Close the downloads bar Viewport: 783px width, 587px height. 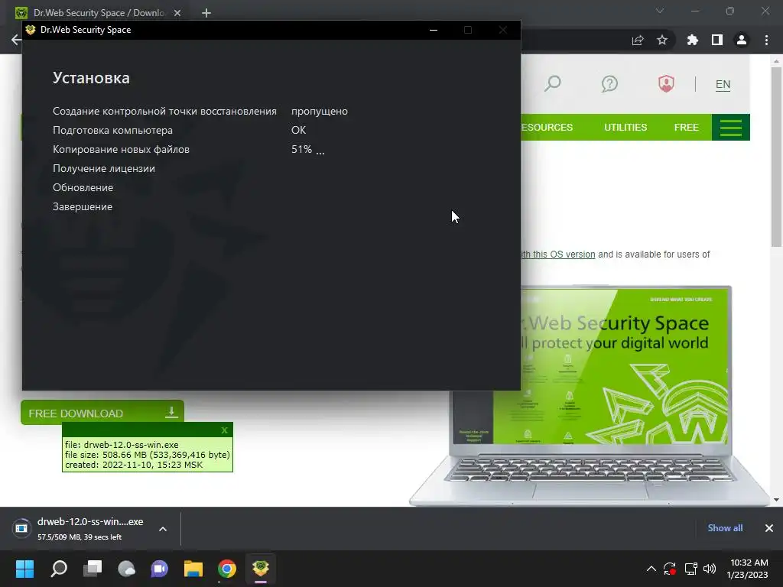(769, 528)
